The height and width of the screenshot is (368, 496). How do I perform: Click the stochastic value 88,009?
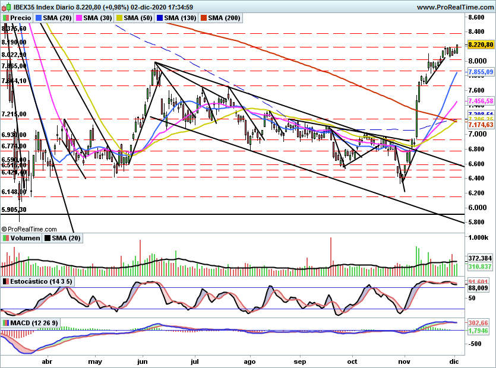(478, 288)
